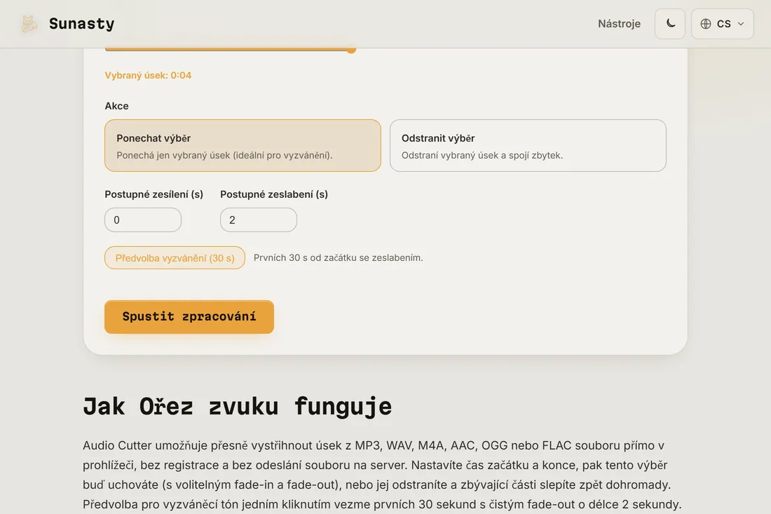Image resolution: width=771 pixels, height=514 pixels.
Task: Click the Sunasty cat logo icon
Action: (x=29, y=24)
